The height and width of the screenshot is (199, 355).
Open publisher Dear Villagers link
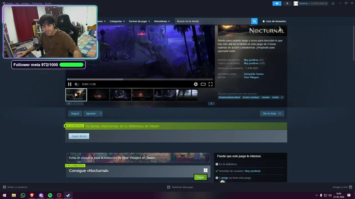point(251,77)
